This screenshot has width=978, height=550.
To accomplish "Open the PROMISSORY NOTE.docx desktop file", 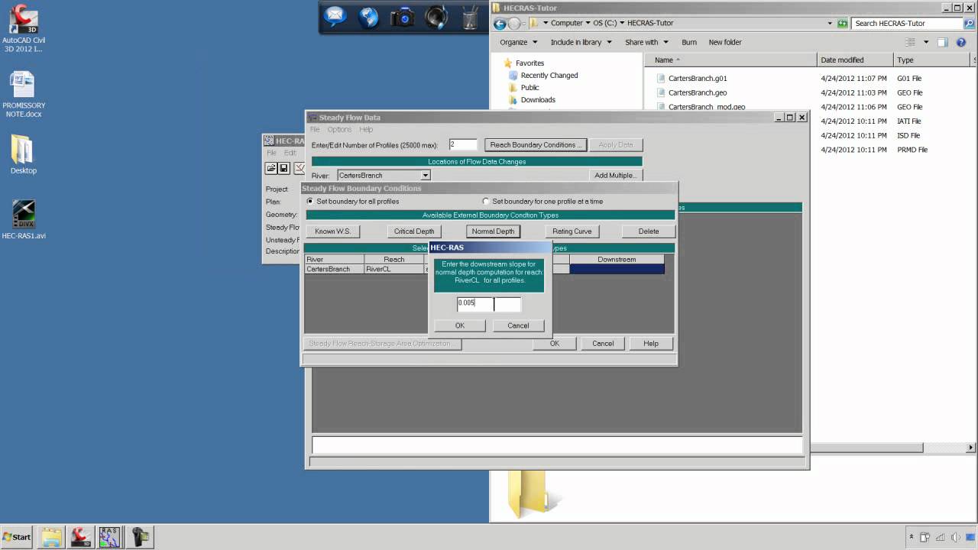I will click(x=24, y=94).
